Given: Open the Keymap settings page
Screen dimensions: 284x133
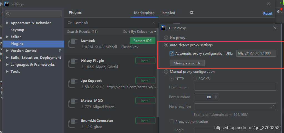Looking at the screenshot, I should 17,30.
